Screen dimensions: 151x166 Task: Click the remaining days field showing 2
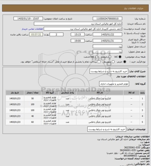click(x=56, y=35)
